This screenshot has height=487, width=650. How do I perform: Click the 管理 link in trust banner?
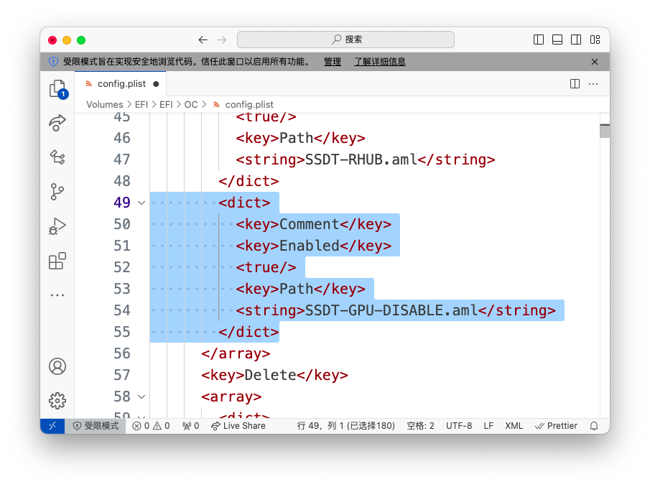pyautogui.click(x=333, y=62)
